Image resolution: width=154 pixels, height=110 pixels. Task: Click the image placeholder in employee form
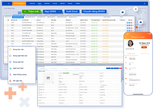pos(48,78)
